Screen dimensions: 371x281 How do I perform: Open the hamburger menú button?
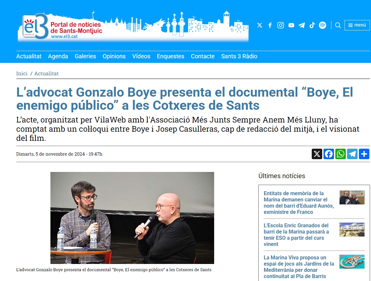(357, 25)
